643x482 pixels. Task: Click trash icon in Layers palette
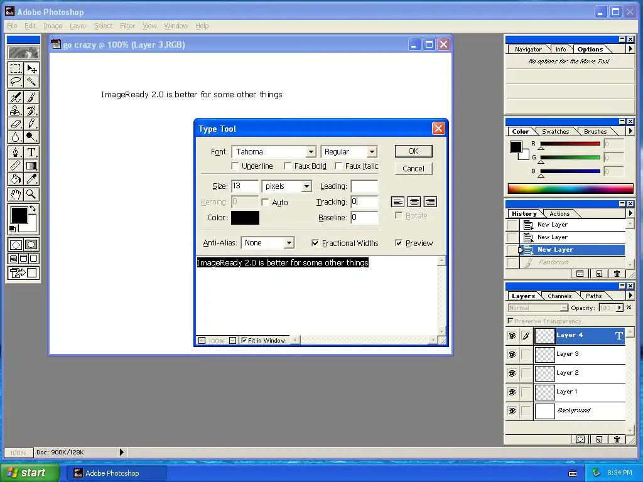click(617, 439)
